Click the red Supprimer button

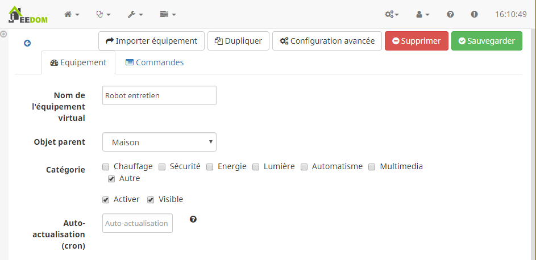417,41
